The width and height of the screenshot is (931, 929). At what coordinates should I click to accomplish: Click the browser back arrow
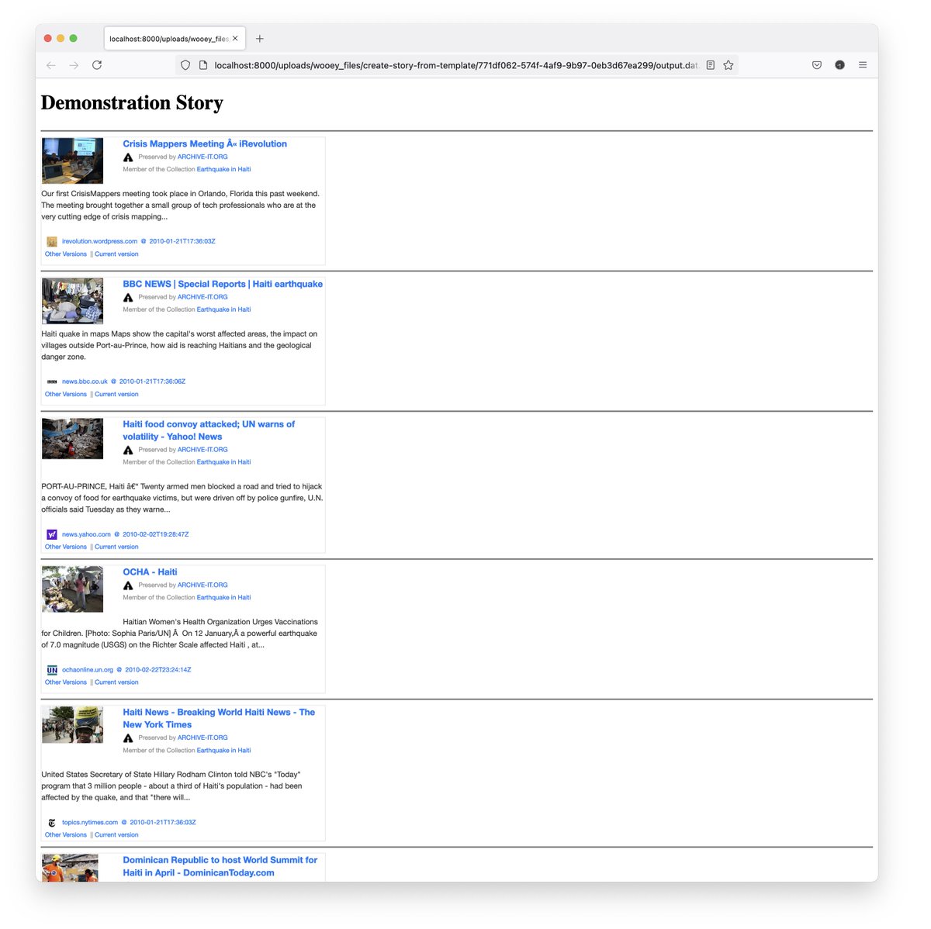[x=51, y=65]
